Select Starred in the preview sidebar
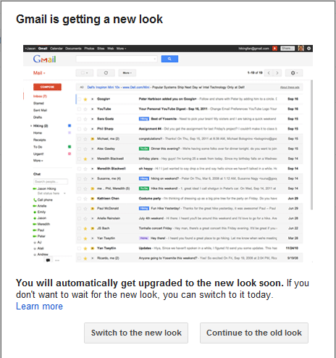This screenshot has width=336, height=358. point(38,103)
